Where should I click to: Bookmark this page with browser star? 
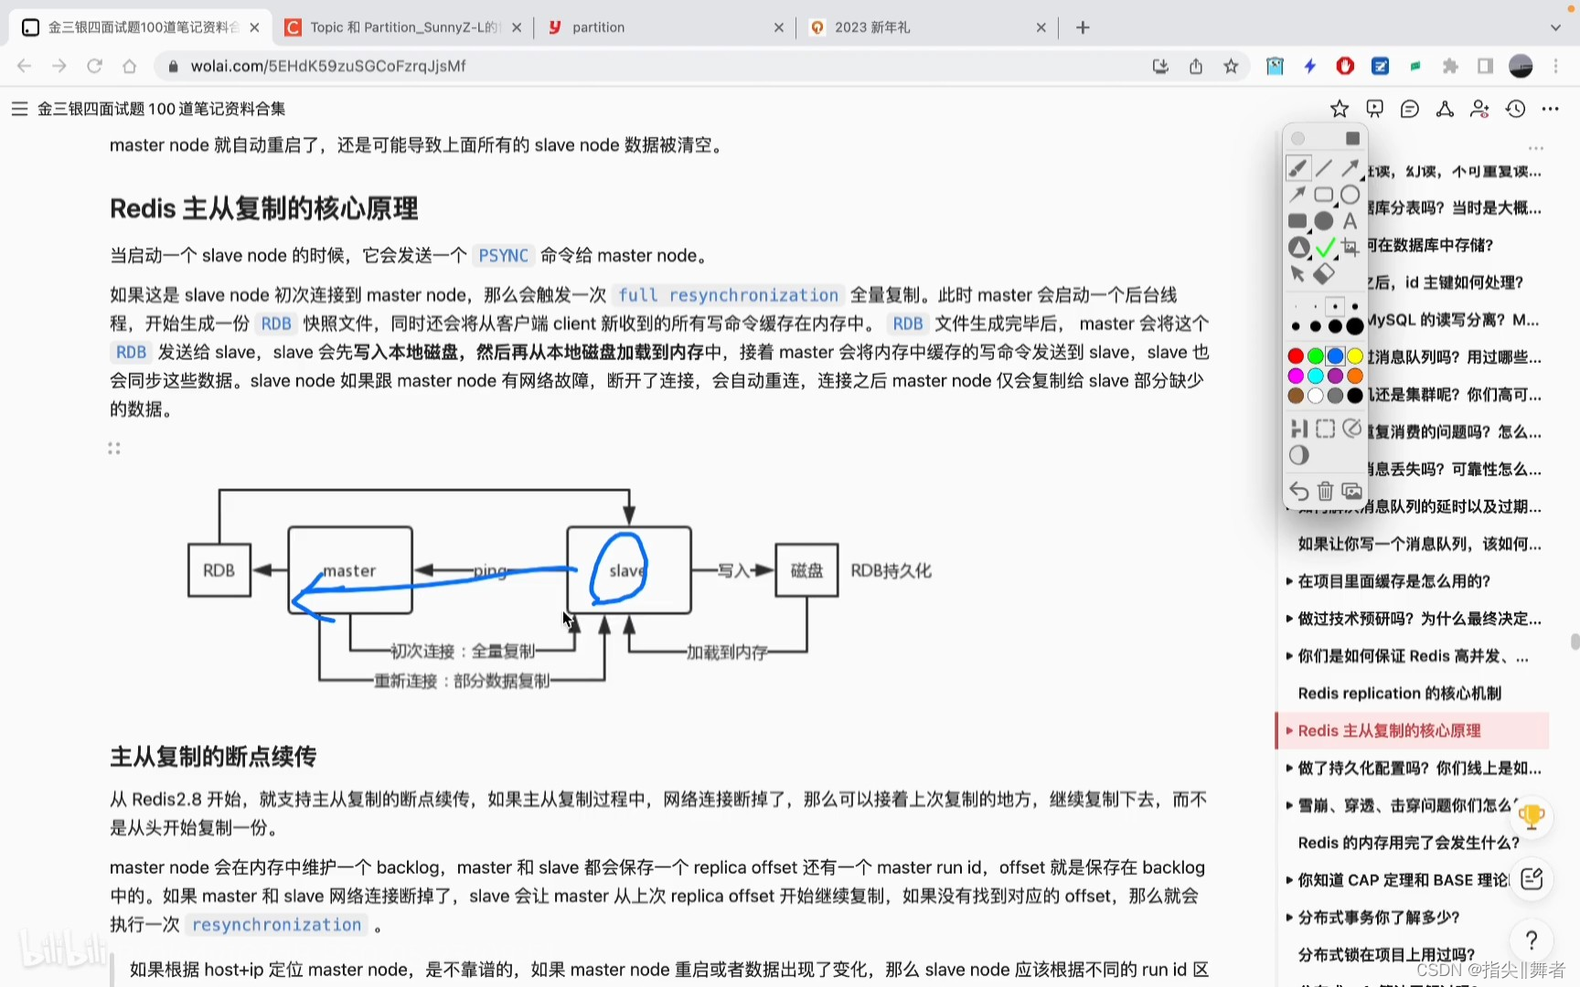coord(1231,66)
